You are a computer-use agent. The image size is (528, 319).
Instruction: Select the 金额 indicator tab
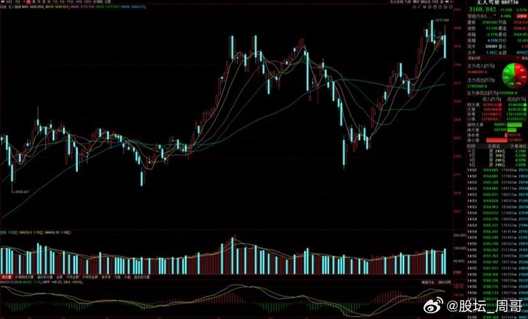59,278
